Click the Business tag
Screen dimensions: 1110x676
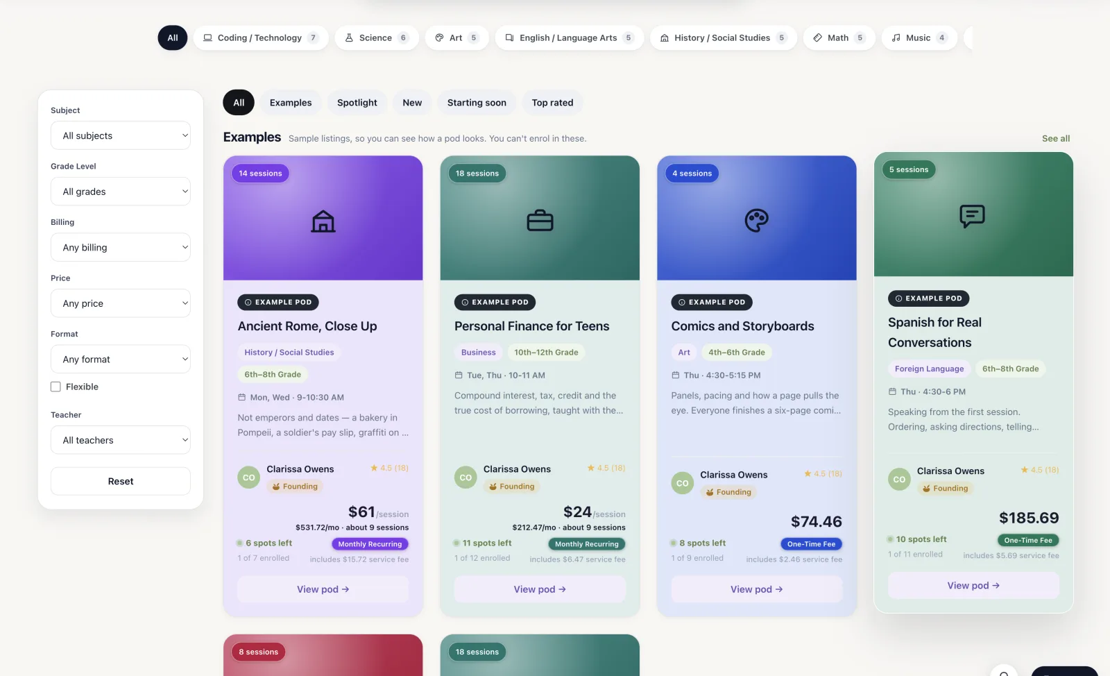coord(479,353)
